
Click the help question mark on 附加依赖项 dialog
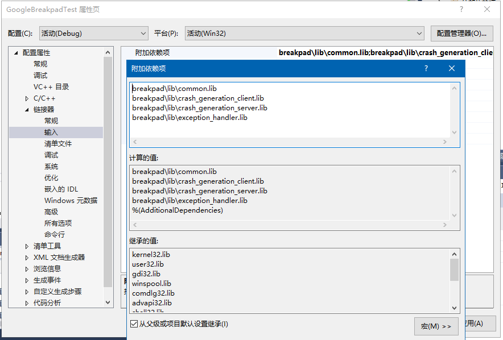pyautogui.click(x=426, y=68)
